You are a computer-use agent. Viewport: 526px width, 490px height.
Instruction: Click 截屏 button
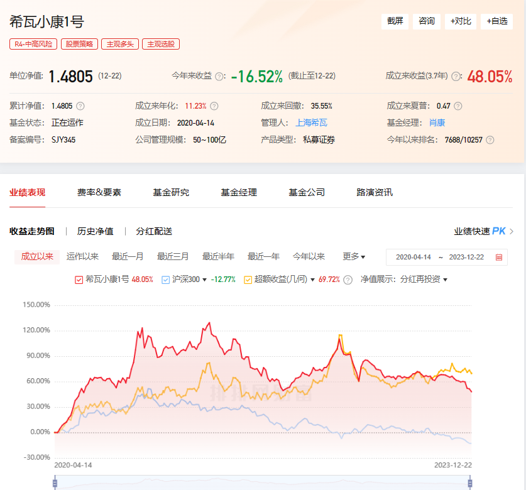(395, 21)
